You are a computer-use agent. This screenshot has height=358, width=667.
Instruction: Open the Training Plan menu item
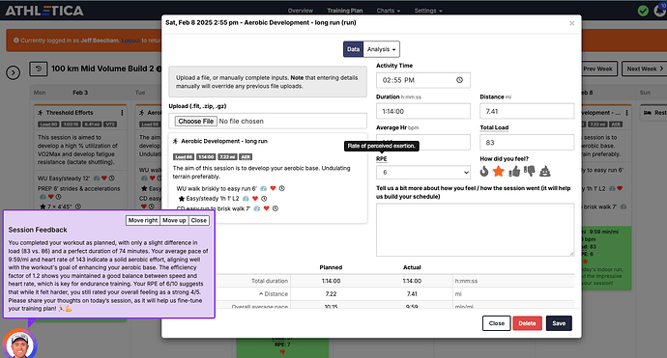(344, 11)
